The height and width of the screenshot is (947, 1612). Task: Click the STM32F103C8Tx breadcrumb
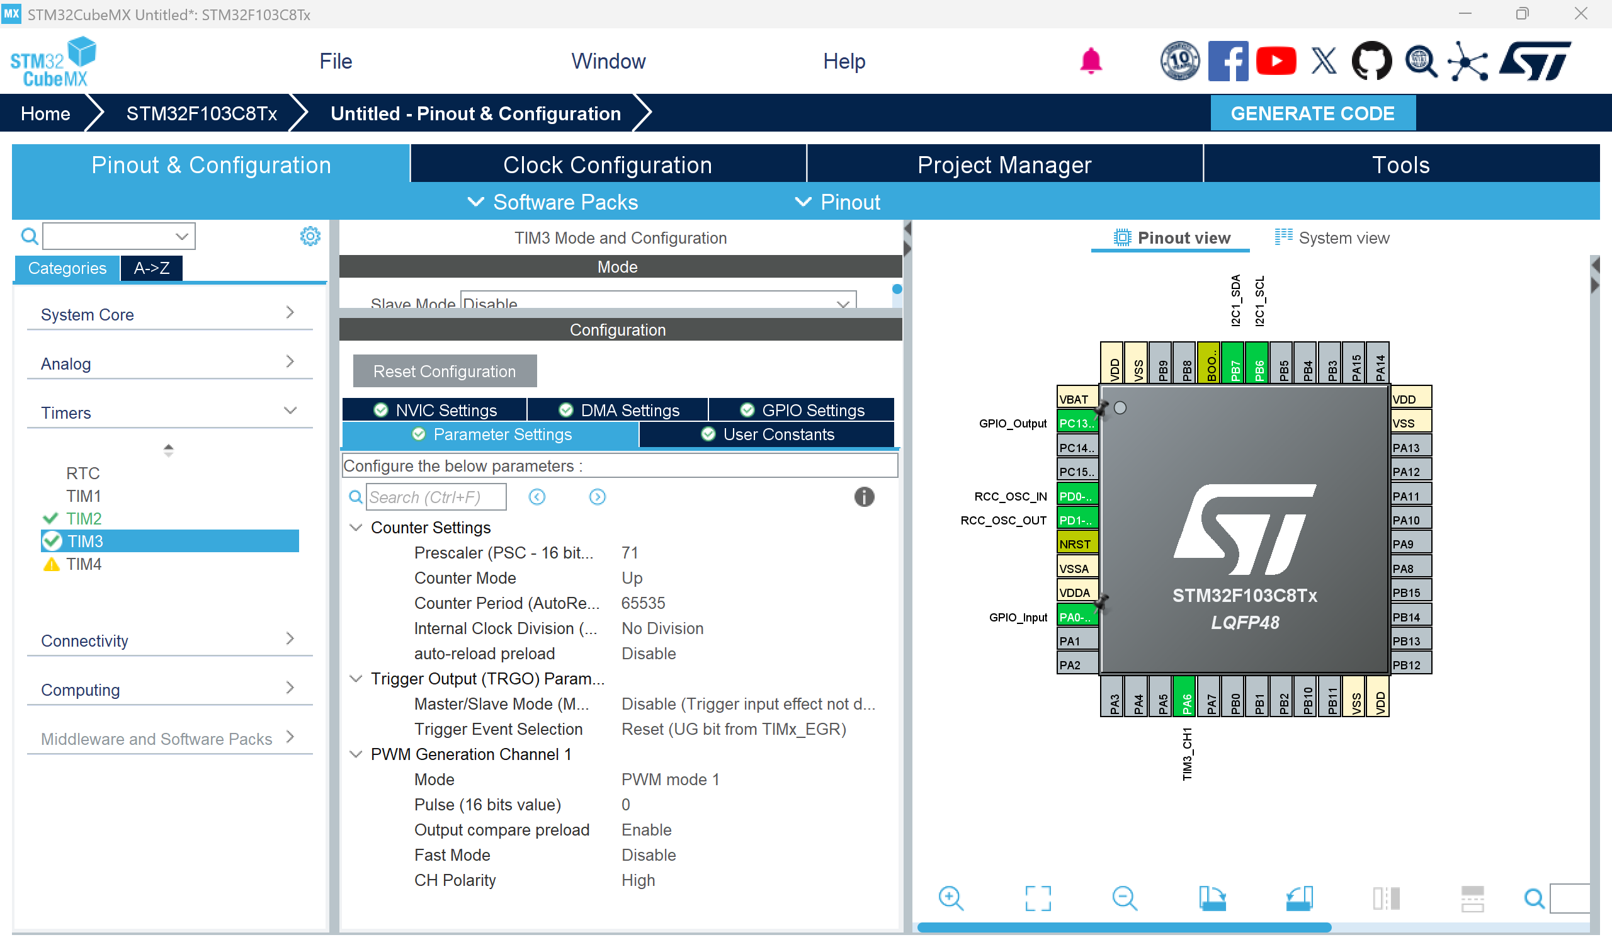[201, 113]
